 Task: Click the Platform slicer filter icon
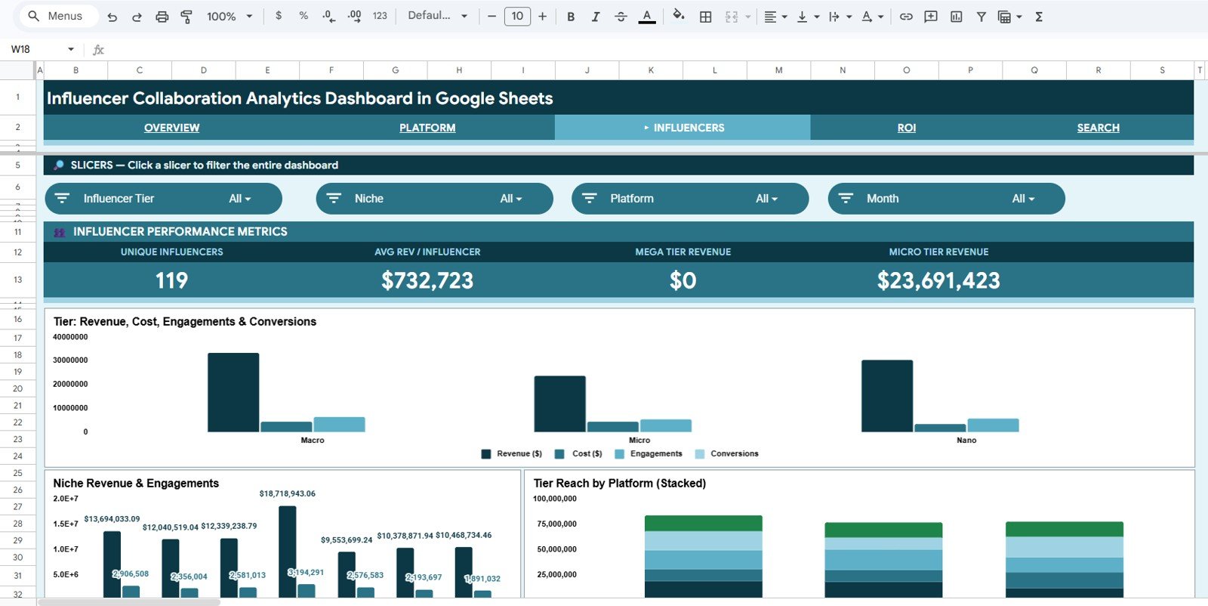click(590, 198)
